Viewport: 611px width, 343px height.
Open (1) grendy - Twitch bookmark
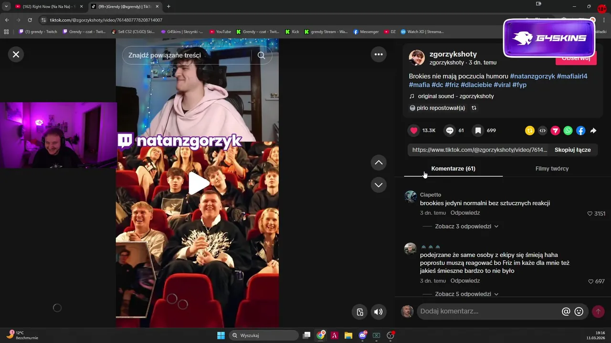pyautogui.click(x=38, y=32)
